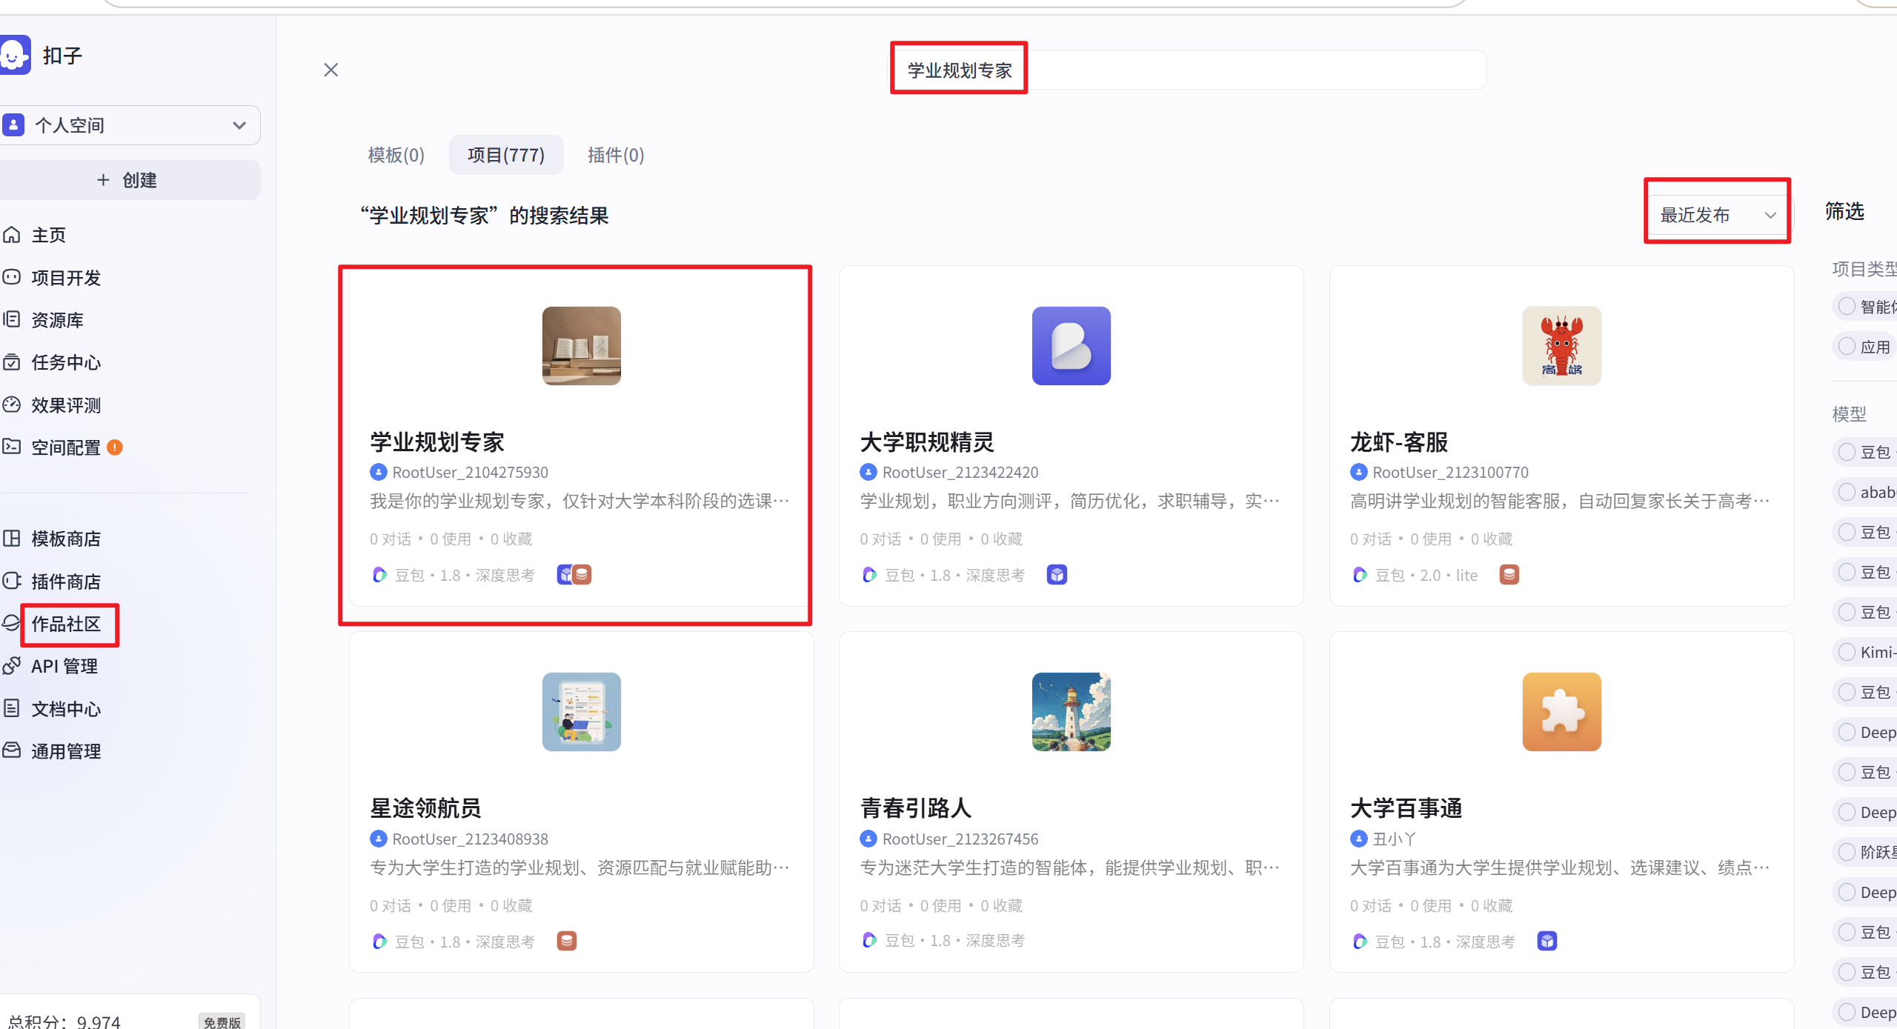
Task: Click the 资源库 library icon
Action: (12, 320)
